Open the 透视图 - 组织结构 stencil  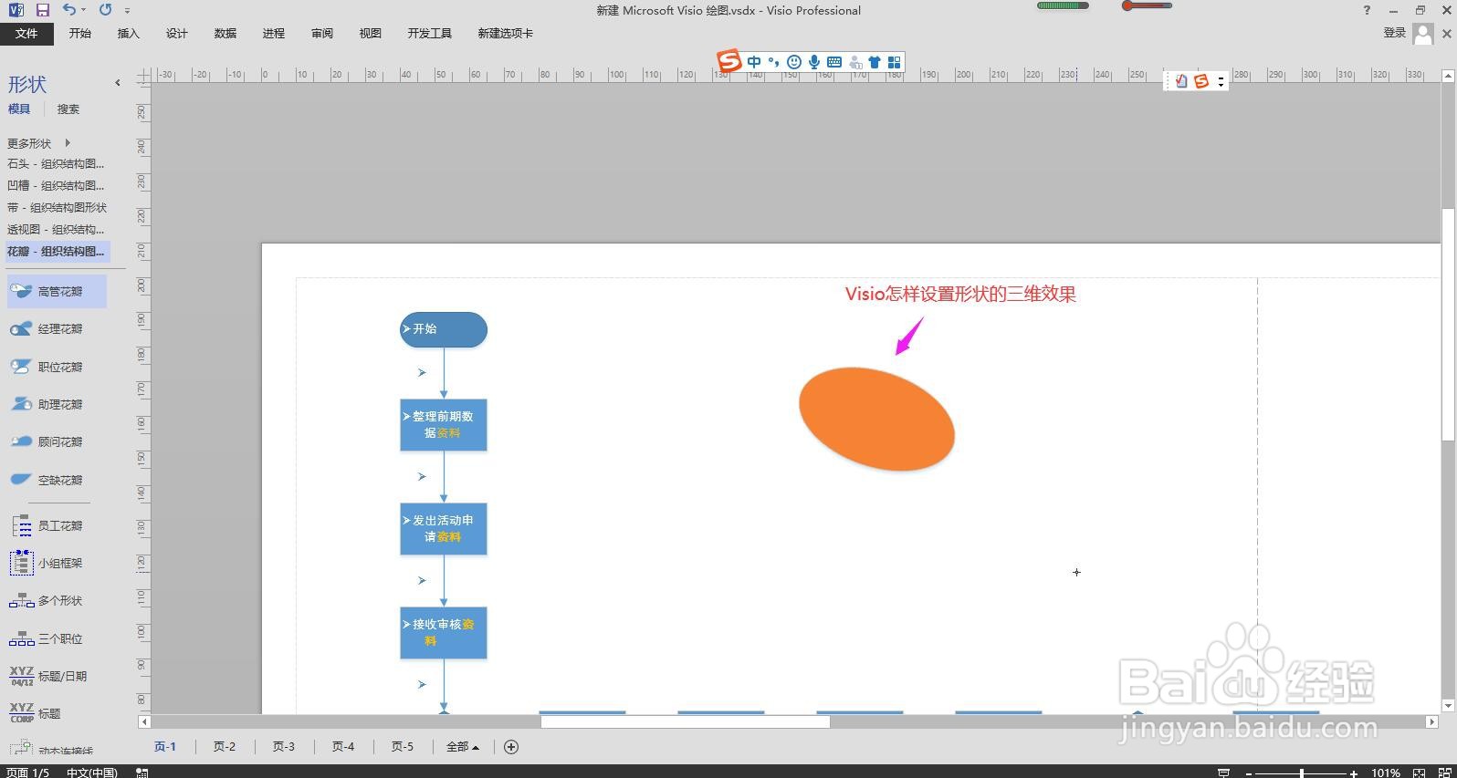click(56, 230)
